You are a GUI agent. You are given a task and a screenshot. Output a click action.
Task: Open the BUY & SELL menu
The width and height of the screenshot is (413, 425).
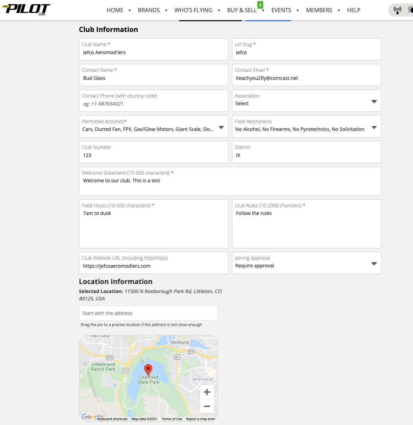click(242, 10)
